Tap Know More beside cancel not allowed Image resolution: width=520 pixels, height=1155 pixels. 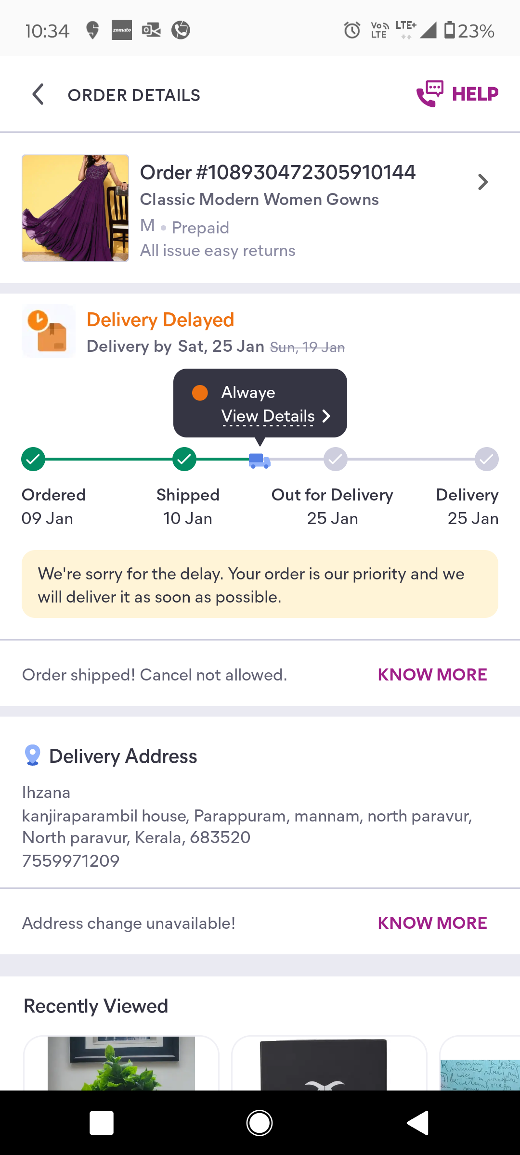point(432,675)
